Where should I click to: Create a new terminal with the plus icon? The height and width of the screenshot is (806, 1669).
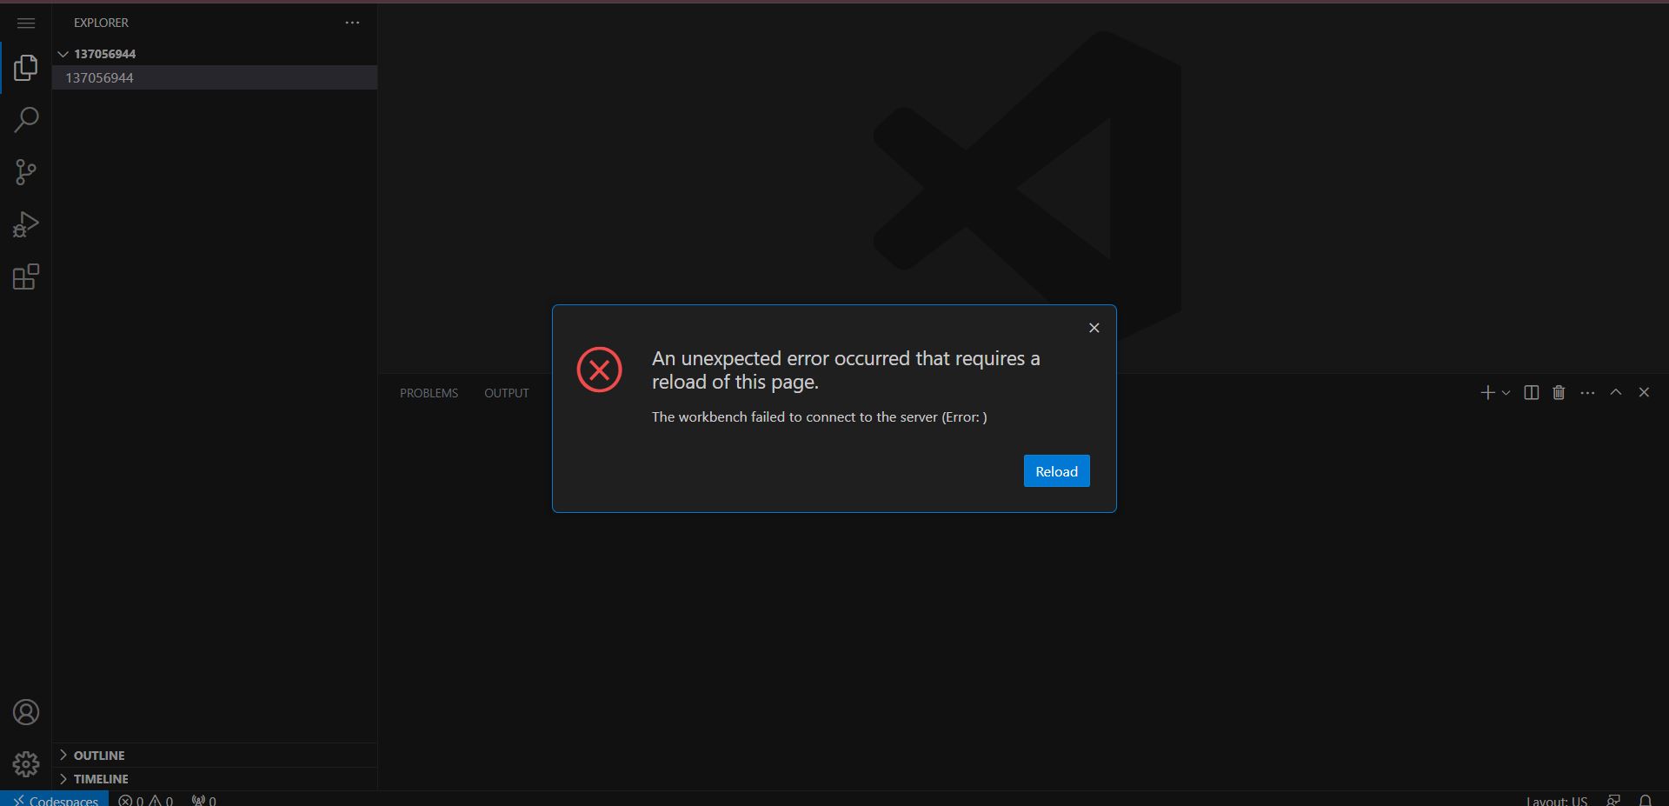[x=1487, y=392]
